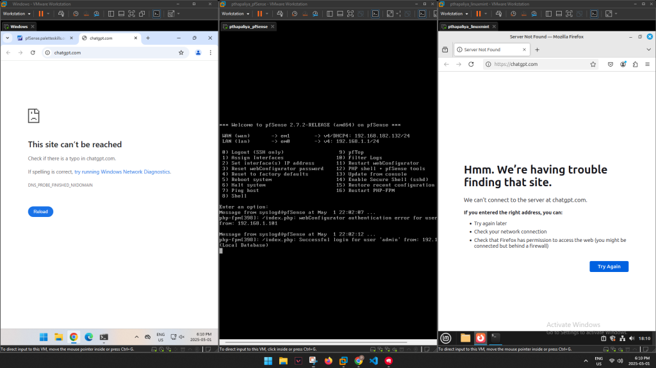Expand the power options arrow in the pfSense window
This screenshot has width=656, height=368.
267,14
